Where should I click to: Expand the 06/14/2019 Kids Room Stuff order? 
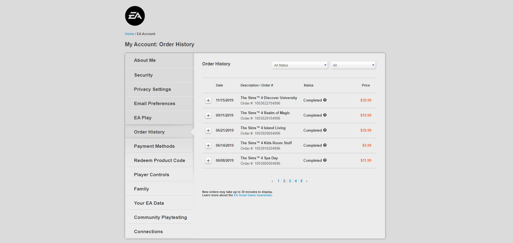(208, 146)
